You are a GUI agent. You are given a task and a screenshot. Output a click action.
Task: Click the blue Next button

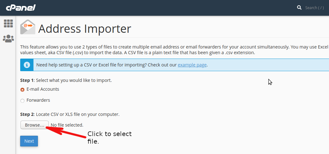[x=29, y=141]
